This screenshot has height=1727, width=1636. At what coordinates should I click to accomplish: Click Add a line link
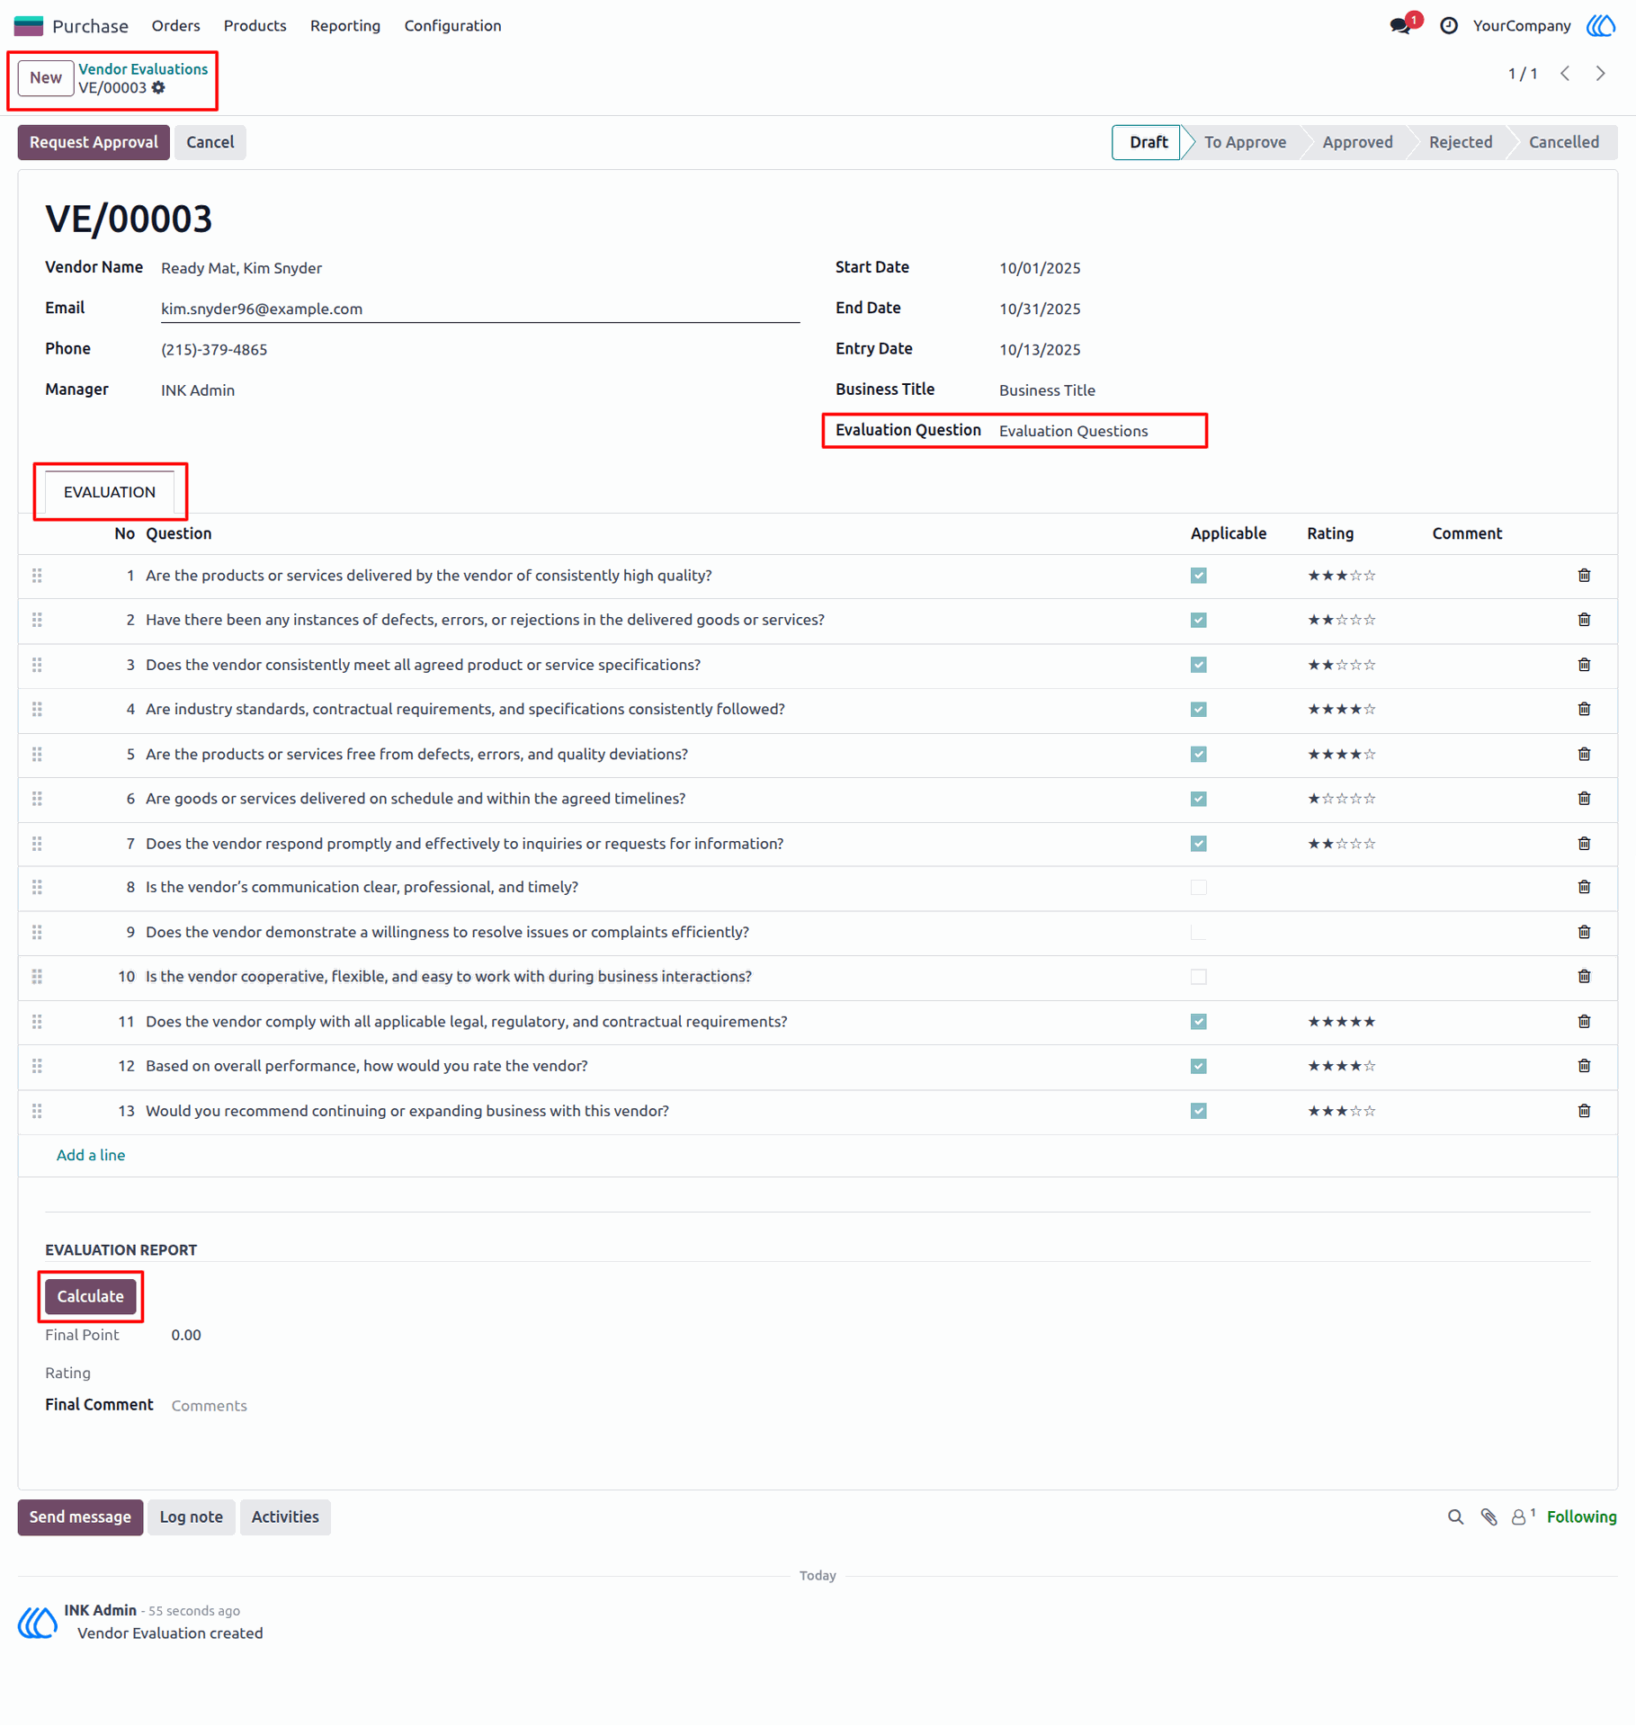[x=90, y=1155]
